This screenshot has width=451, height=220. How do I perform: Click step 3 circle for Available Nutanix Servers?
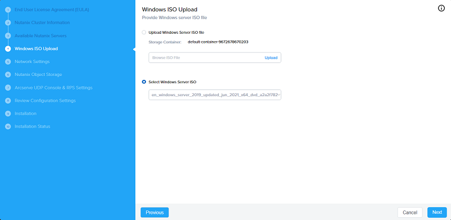coord(8,36)
